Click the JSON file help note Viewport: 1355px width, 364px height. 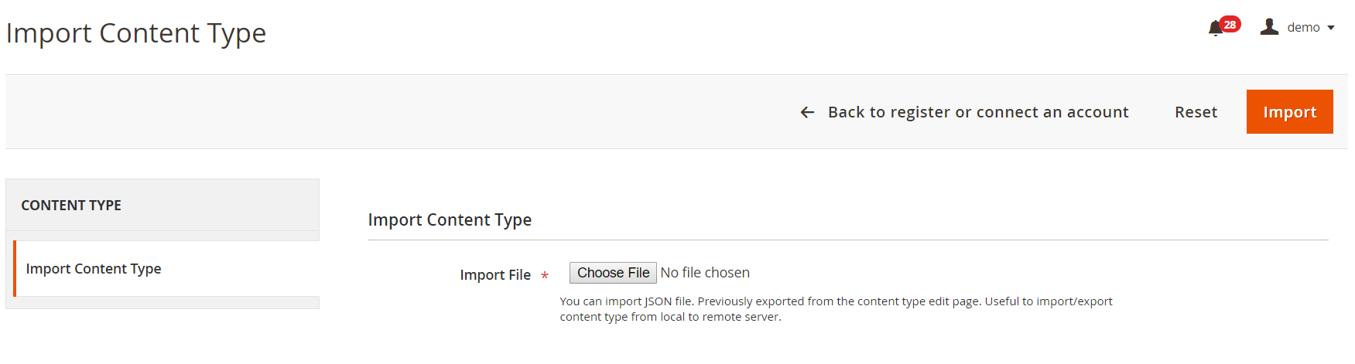pos(836,309)
